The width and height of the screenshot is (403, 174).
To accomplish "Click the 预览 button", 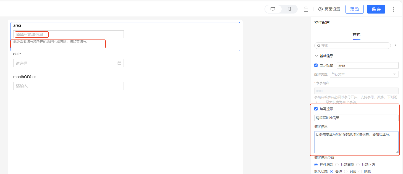I will [x=355, y=9].
